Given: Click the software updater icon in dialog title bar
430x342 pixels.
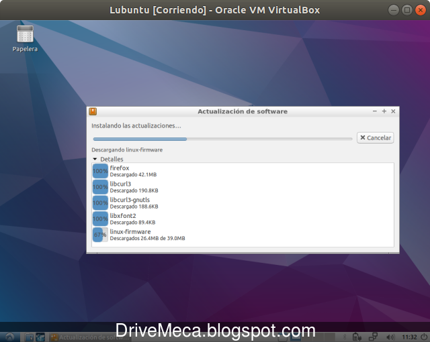Looking at the screenshot, I should tap(93, 111).
